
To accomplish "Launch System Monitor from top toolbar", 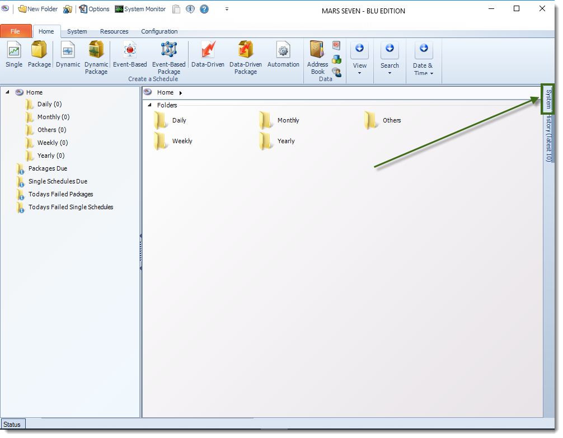I will point(140,9).
